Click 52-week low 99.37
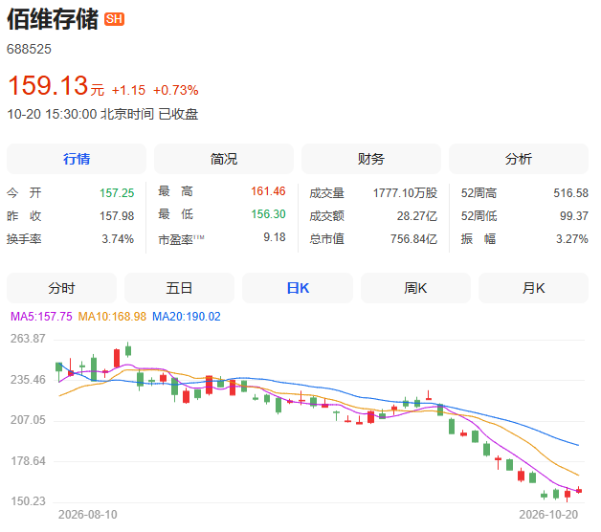This screenshot has height=532, width=601. tap(574, 216)
